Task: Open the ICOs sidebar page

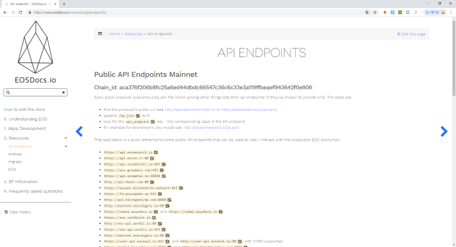Action: pyautogui.click(x=12, y=169)
